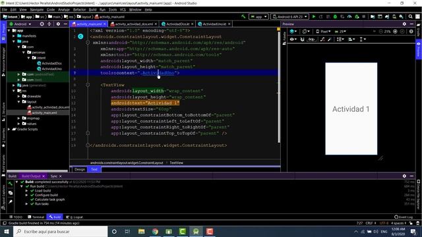Click the green Debug app bug icon
Image resolution: width=422 pixels, height=237 pixels.
coord(335,16)
